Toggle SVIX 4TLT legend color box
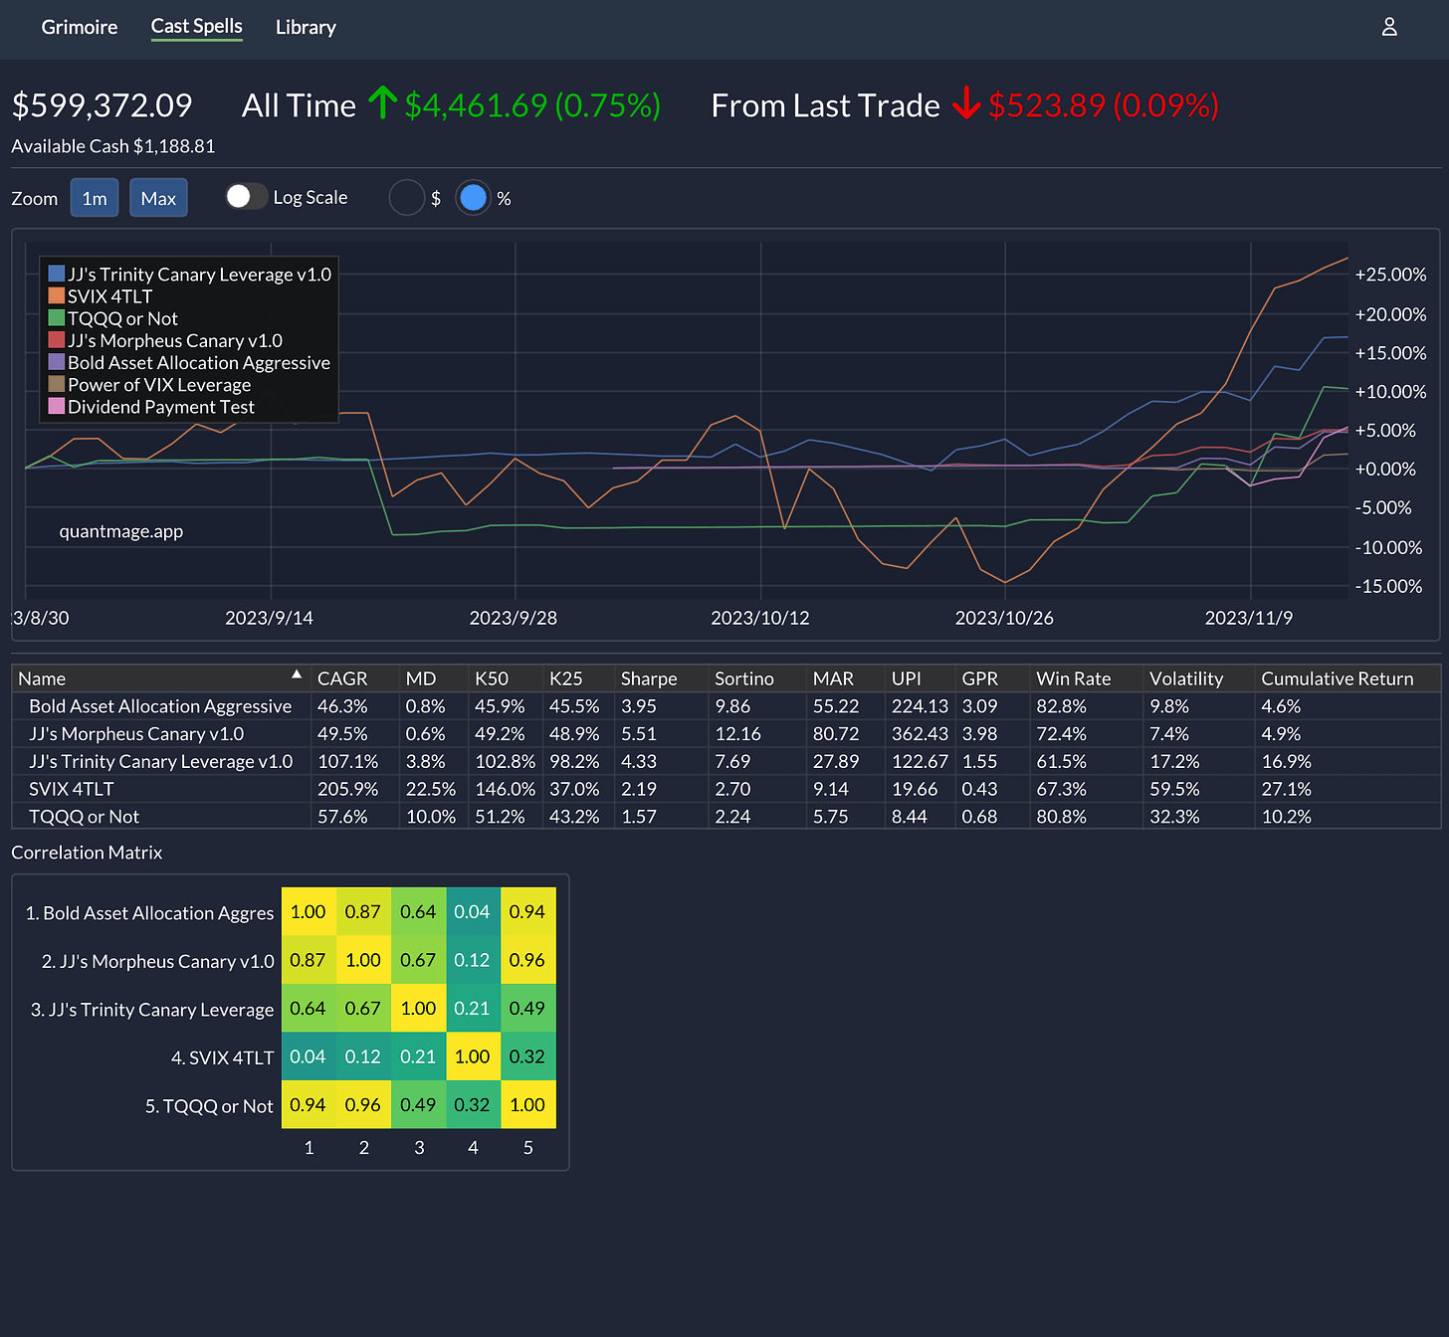Viewport: 1449px width, 1337px height. pos(57,295)
